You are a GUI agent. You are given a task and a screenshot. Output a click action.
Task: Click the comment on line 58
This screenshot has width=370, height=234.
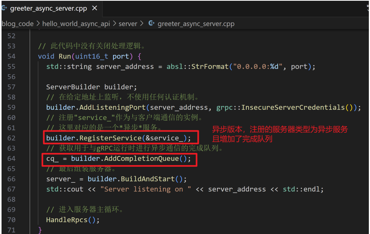[x=123, y=97]
